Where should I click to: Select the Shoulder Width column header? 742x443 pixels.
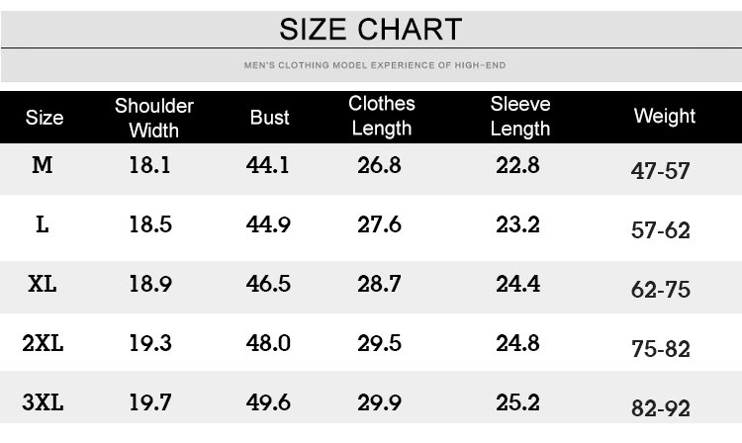click(153, 117)
